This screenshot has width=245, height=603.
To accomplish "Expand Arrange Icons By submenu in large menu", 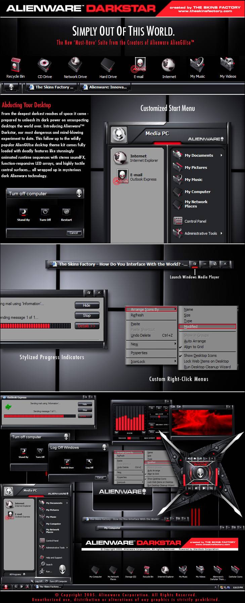I will click(x=151, y=309).
